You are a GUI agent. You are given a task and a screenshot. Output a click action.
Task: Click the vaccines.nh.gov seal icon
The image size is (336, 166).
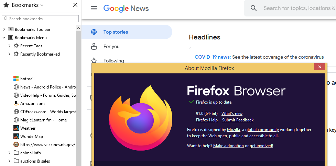pyautogui.click(x=16, y=144)
